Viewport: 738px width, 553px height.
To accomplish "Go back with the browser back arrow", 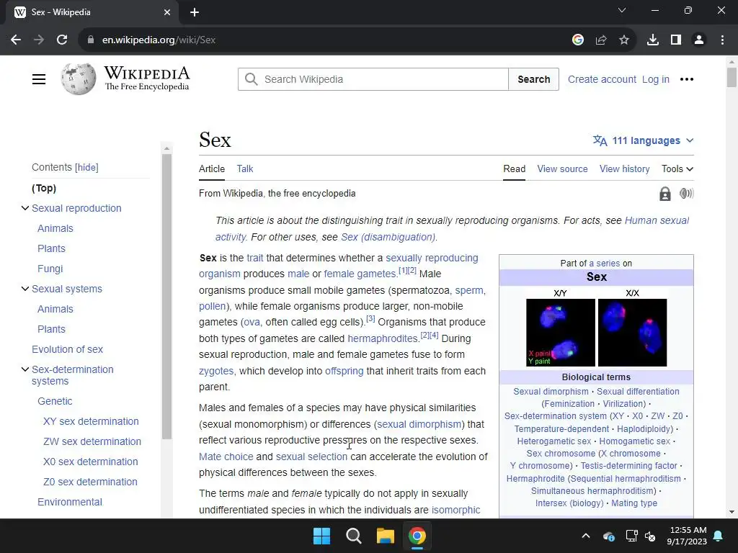I will 16,40.
